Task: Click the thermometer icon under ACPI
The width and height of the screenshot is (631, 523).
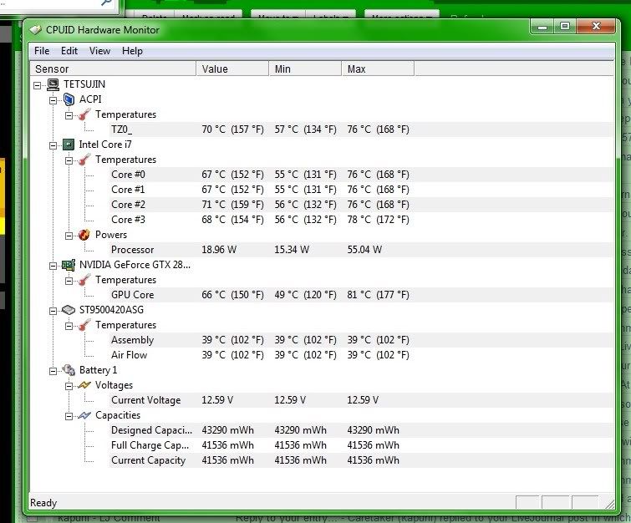Action: pos(84,114)
